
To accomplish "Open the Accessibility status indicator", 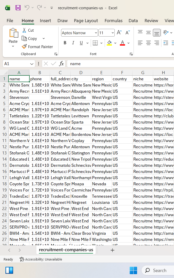I will click(41, 259).
